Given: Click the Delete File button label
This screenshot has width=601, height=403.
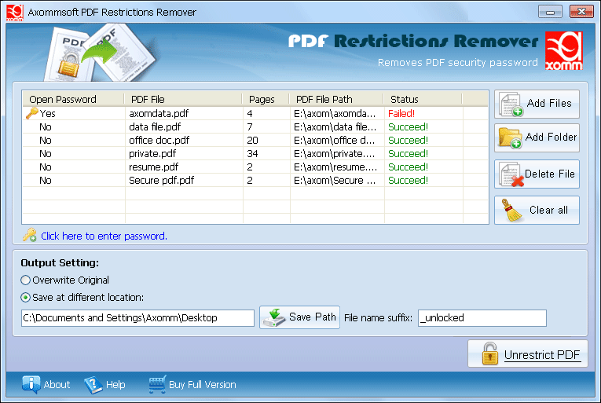Looking at the screenshot, I should point(550,174).
